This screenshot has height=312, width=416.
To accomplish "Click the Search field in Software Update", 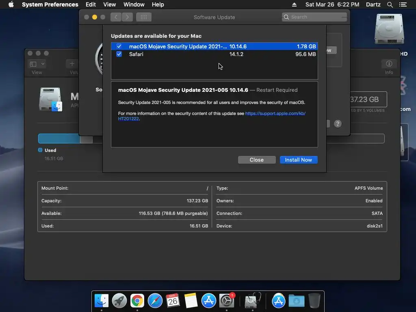I will click(314, 17).
